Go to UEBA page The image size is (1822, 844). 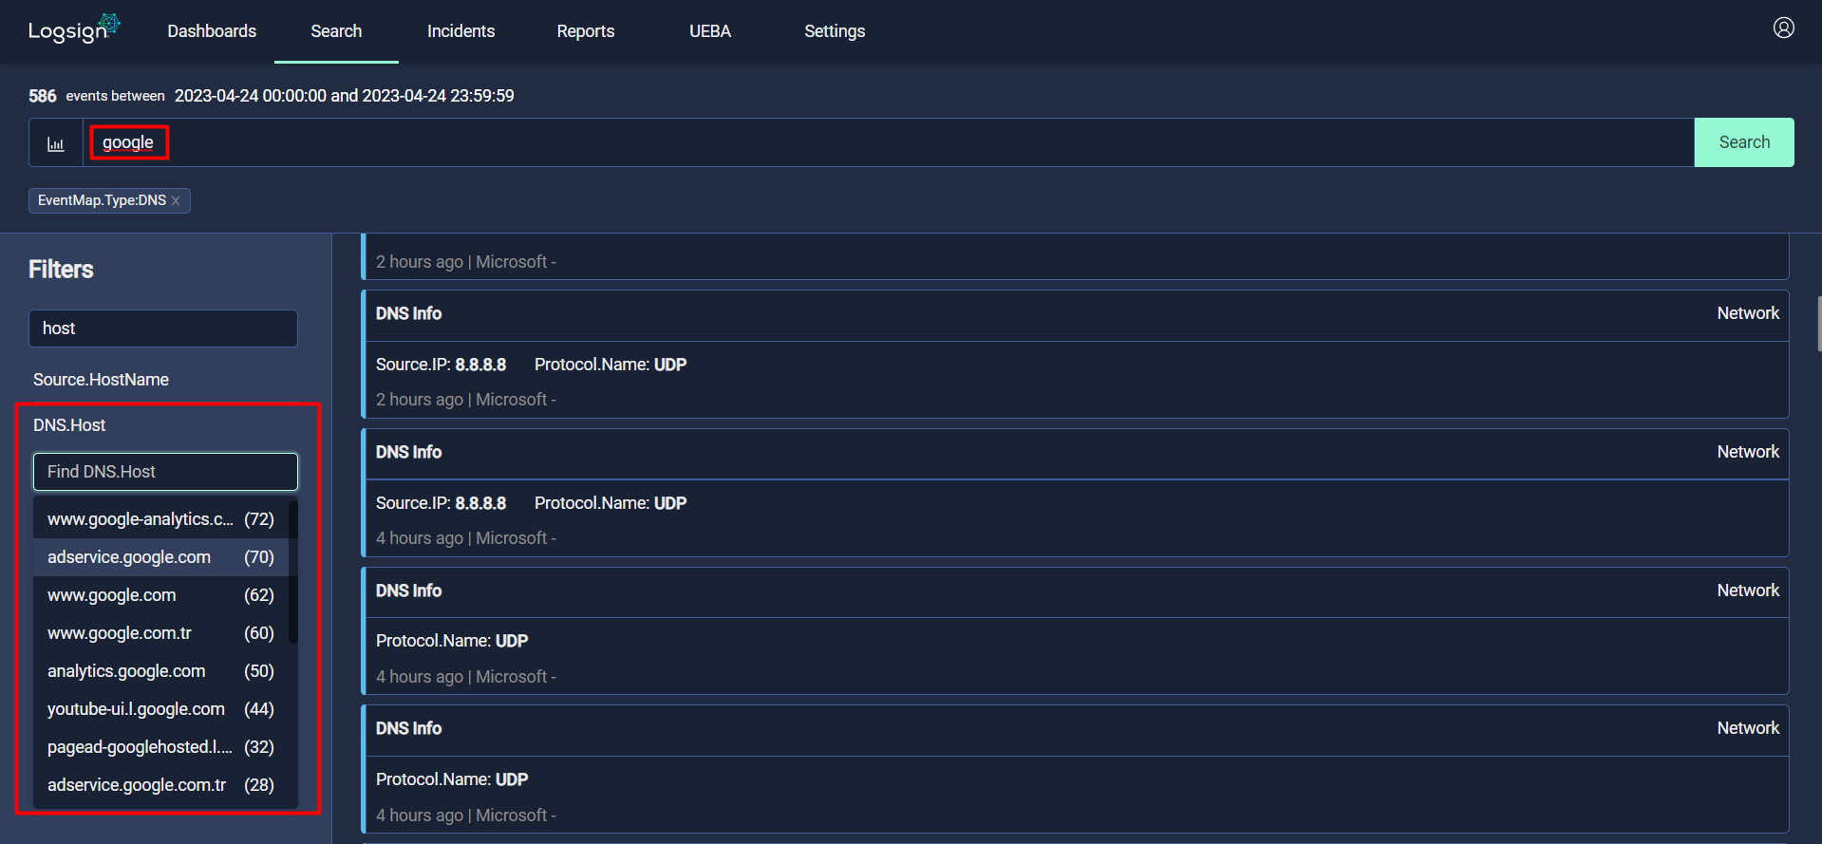[x=710, y=31]
